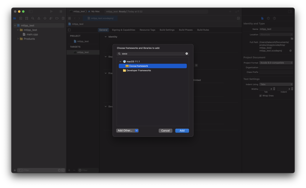This screenshot has height=188, width=306.
Task: Open the related items grid icon
Action: point(69,18)
